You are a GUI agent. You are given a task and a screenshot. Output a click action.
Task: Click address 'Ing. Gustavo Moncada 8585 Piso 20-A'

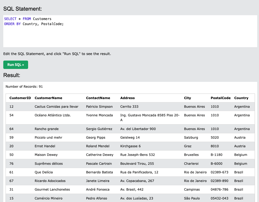click(150, 118)
